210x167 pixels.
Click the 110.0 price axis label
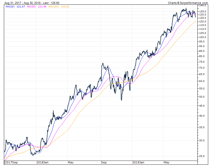[x=203, y=29]
